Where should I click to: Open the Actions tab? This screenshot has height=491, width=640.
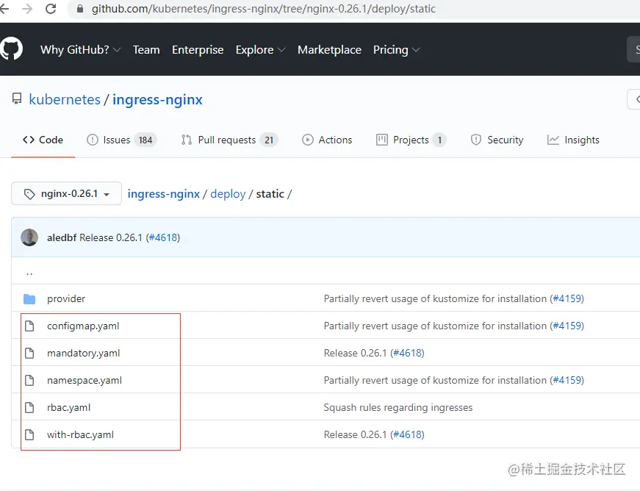327,140
